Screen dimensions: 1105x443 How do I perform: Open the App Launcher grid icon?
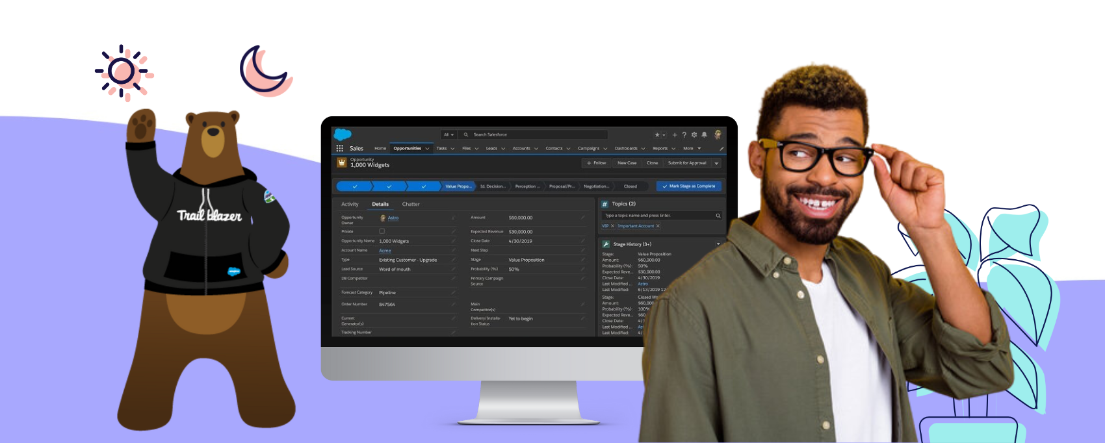[x=340, y=148]
